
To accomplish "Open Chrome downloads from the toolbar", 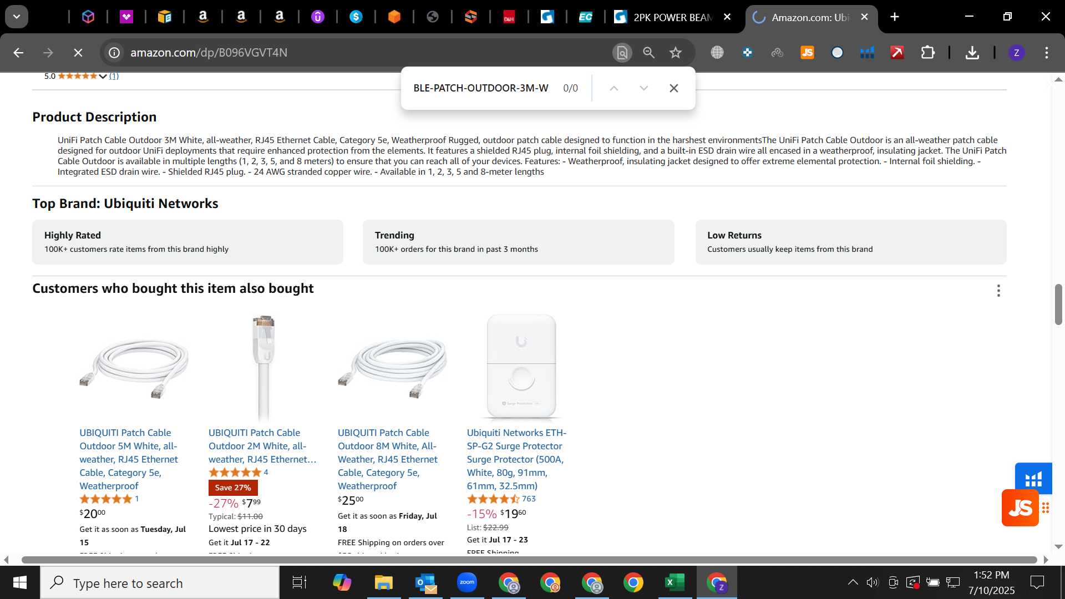I will point(972,53).
